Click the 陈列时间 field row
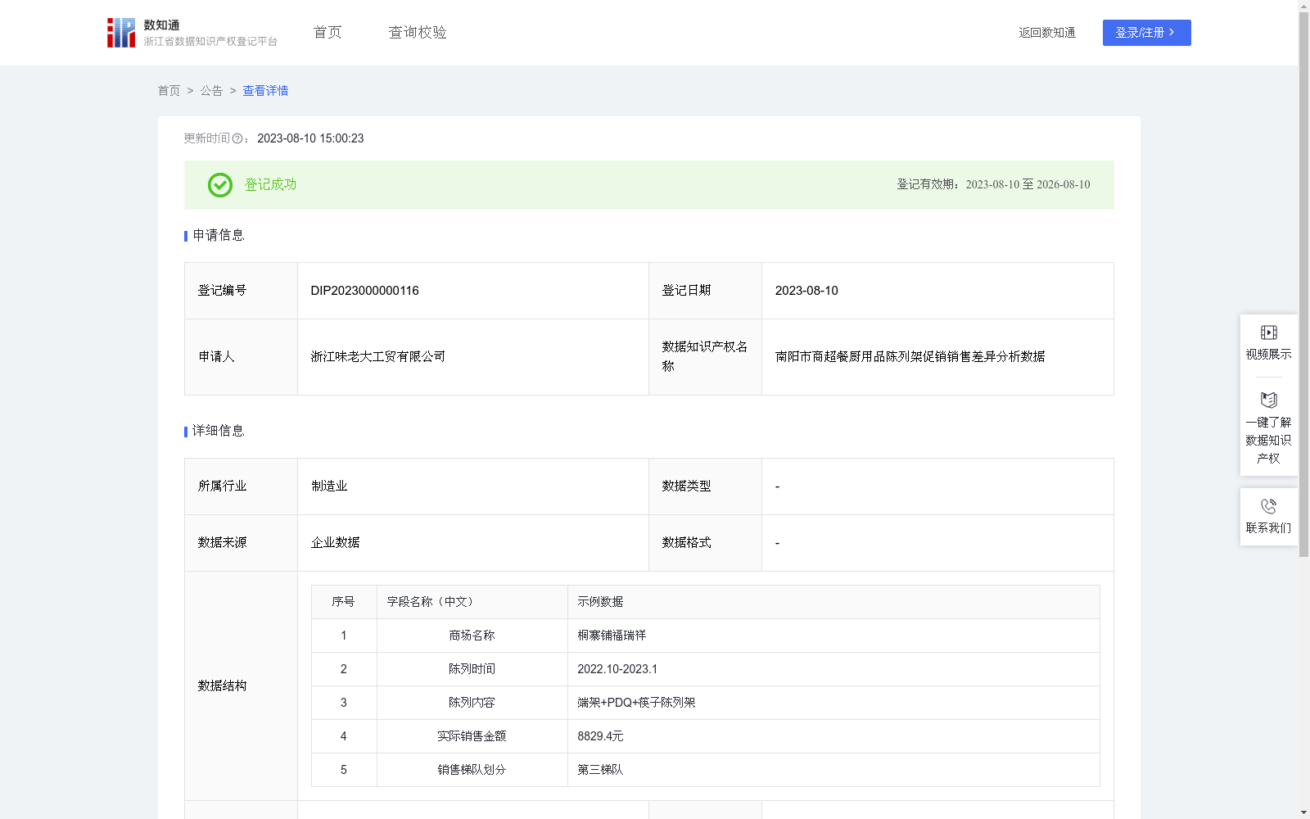This screenshot has height=819, width=1310. click(705, 669)
